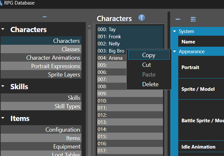Choose Delete from the context menu
This screenshot has height=156, width=224.
click(x=150, y=84)
